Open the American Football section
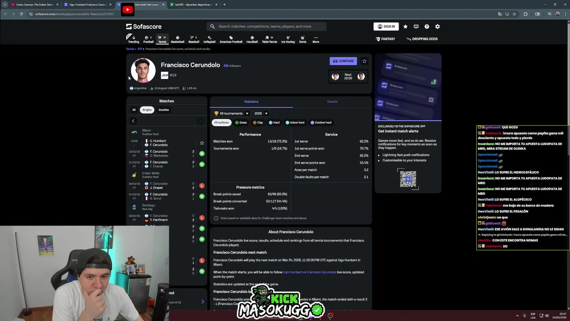570x321 pixels. coord(231,39)
